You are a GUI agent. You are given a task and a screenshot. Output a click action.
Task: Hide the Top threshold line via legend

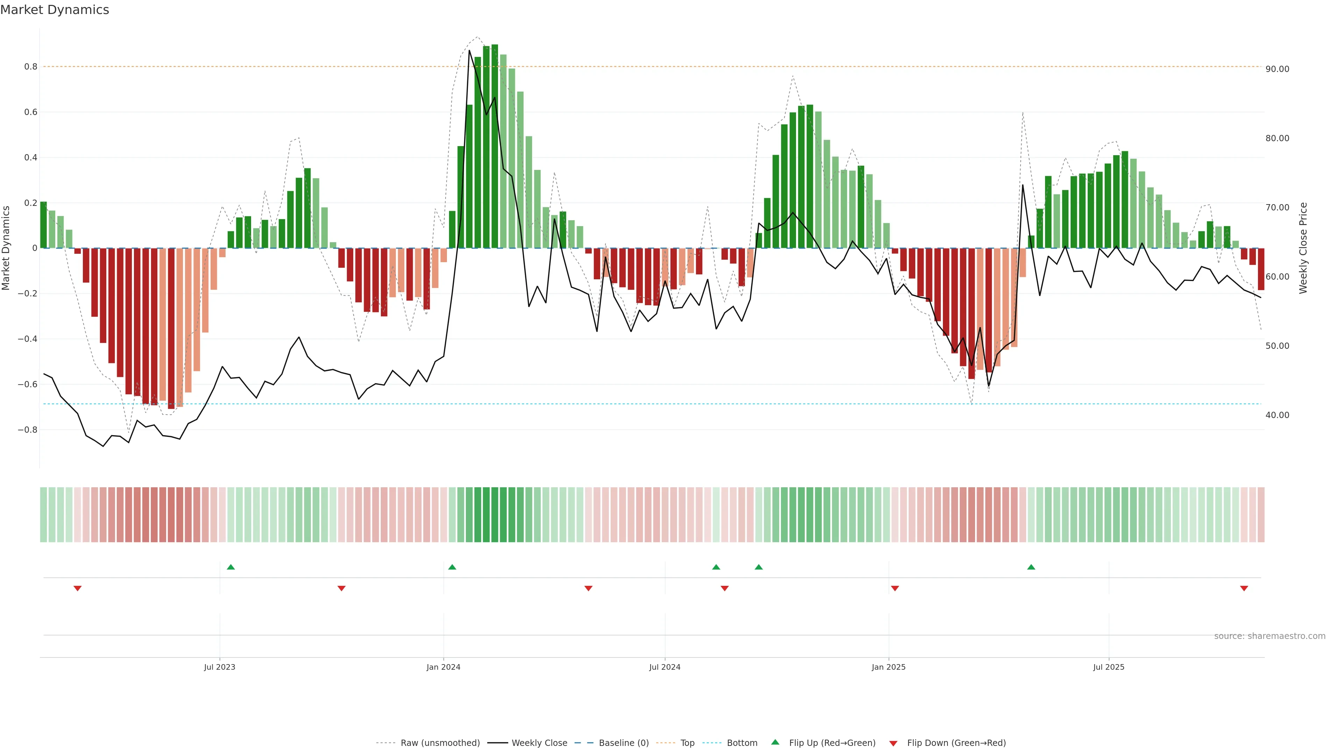687,742
